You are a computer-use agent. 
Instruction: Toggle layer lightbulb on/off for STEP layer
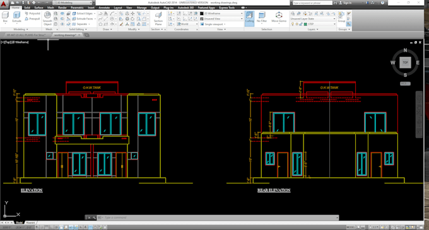click(x=293, y=24)
